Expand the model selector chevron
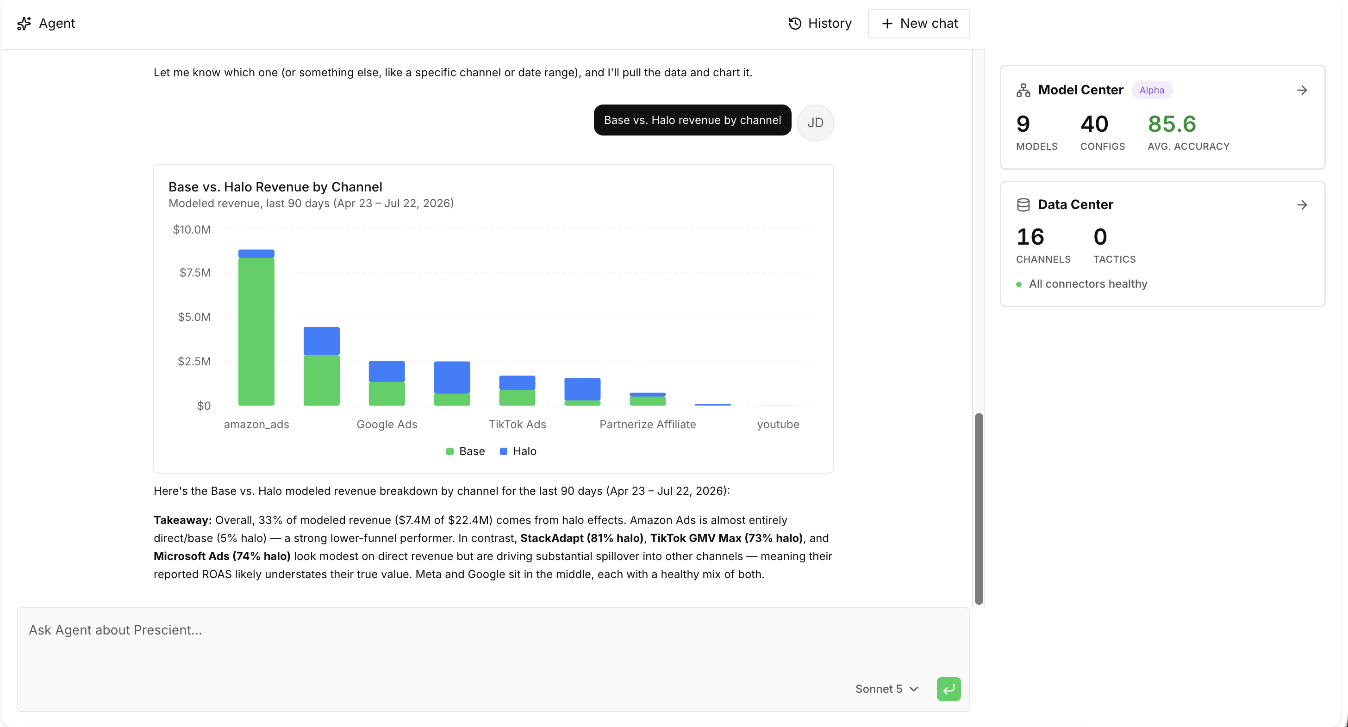The image size is (1348, 727). pyautogui.click(x=914, y=689)
